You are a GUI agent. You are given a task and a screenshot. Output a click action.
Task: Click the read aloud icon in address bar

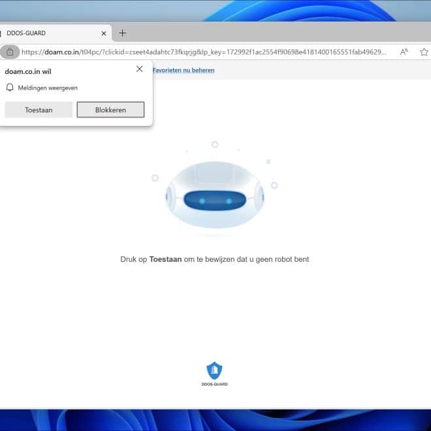pos(404,52)
